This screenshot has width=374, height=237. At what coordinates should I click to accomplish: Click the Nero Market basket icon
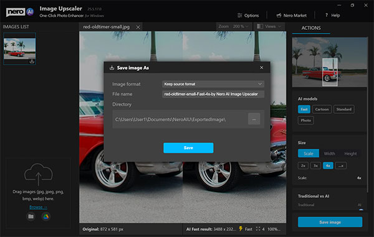[279, 15]
